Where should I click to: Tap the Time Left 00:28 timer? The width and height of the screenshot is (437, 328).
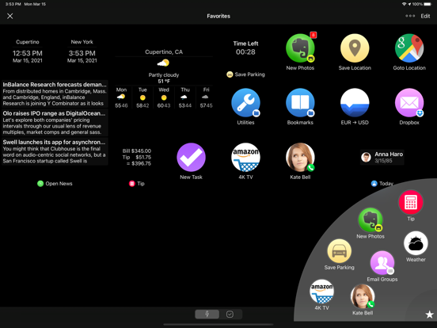(245, 48)
